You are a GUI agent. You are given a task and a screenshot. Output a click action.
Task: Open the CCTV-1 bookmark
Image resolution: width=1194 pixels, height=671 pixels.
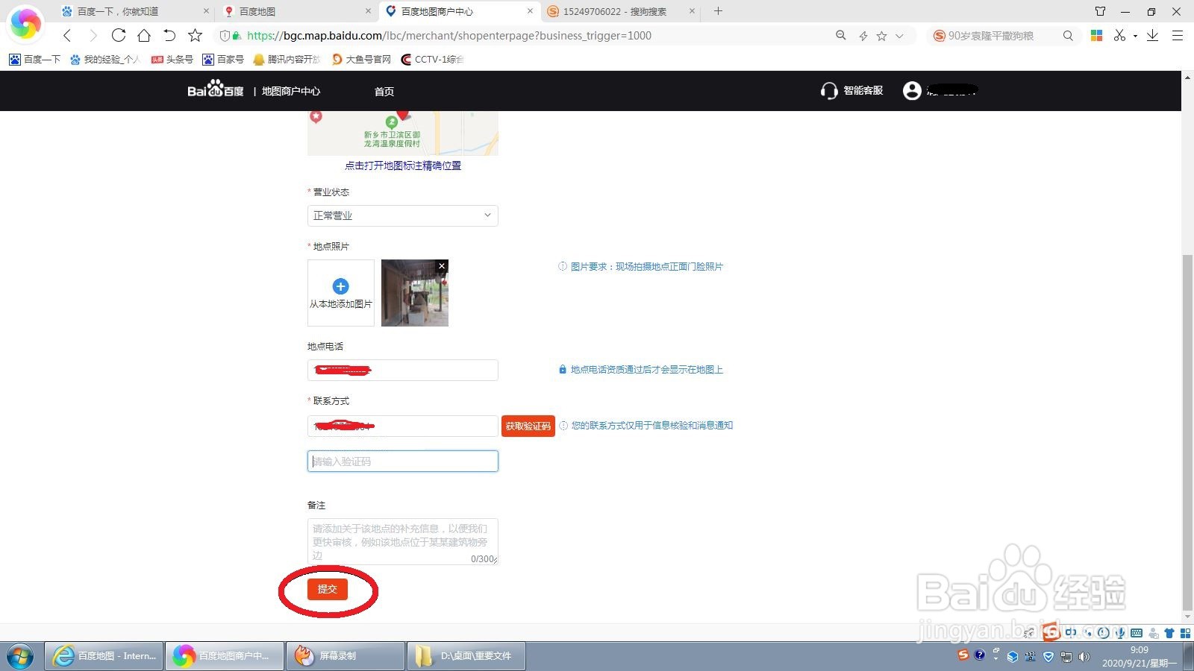(432, 59)
